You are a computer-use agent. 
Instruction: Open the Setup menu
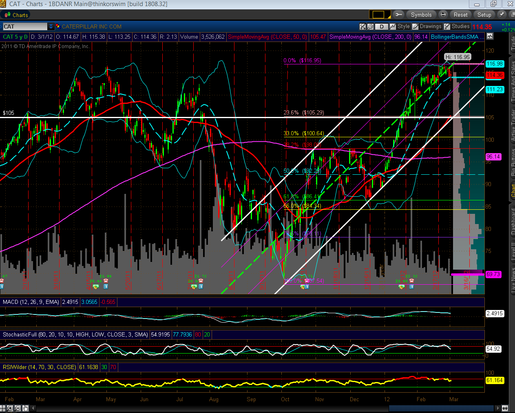click(x=484, y=15)
